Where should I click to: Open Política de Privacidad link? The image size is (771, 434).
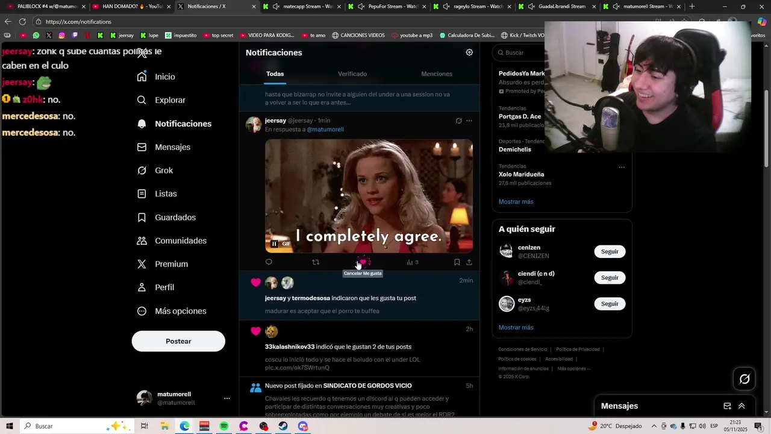578,350
